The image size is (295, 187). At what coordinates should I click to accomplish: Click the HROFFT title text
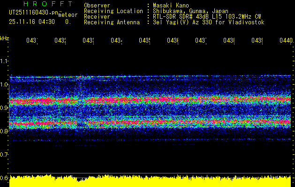coord(48,4)
